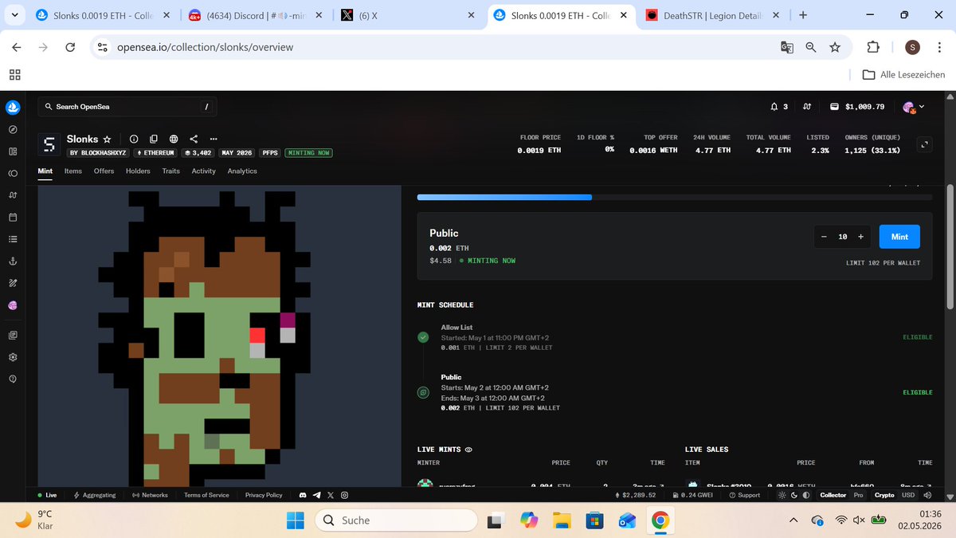Click the Chrome address bar URL

coord(206,48)
